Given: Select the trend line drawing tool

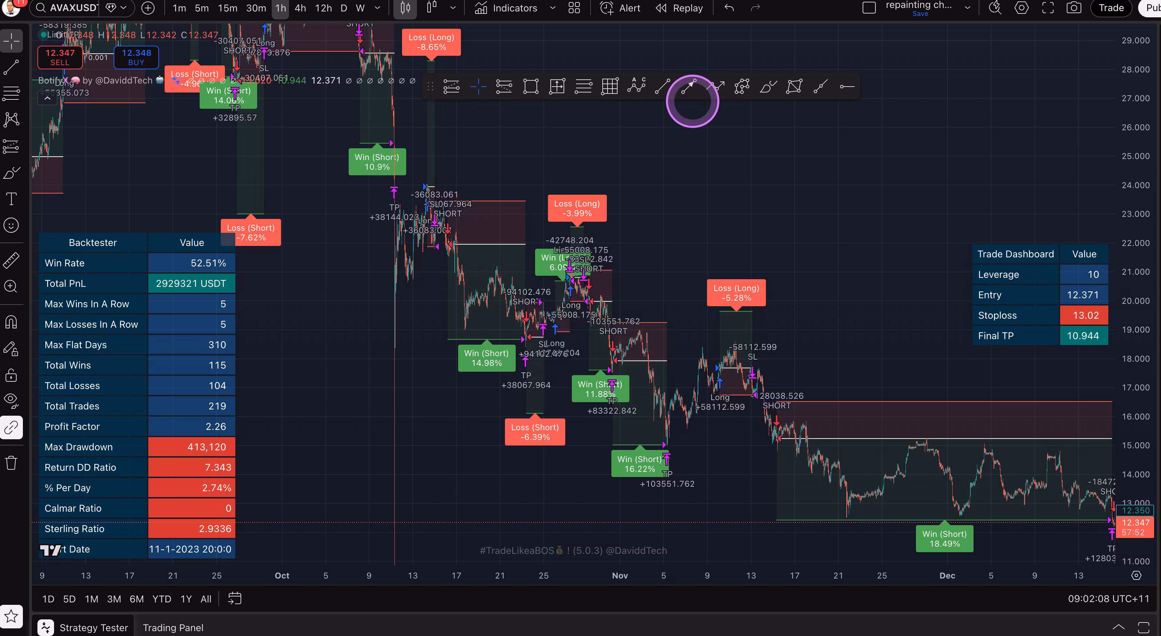Looking at the screenshot, I should 11,67.
